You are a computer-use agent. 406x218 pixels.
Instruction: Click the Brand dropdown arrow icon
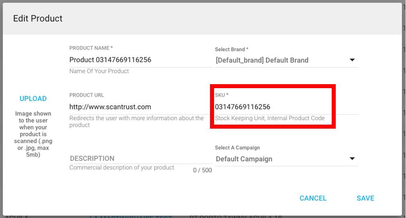(x=352, y=60)
